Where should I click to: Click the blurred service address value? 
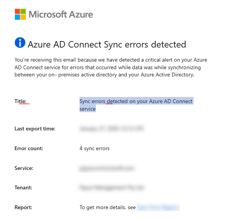(x=107, y=168)
